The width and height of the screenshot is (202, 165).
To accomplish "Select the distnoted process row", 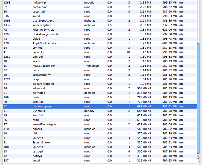I will pyautogui.click(x=100, y=93).
